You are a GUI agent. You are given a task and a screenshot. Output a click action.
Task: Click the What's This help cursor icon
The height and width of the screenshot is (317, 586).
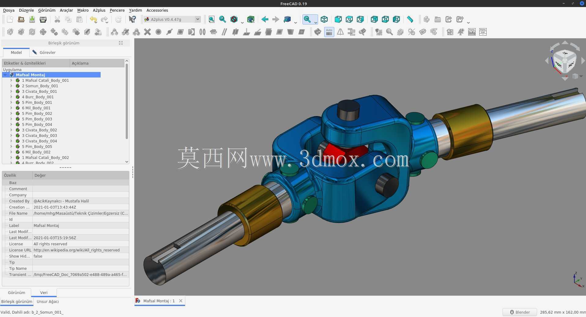click(132, 20)
